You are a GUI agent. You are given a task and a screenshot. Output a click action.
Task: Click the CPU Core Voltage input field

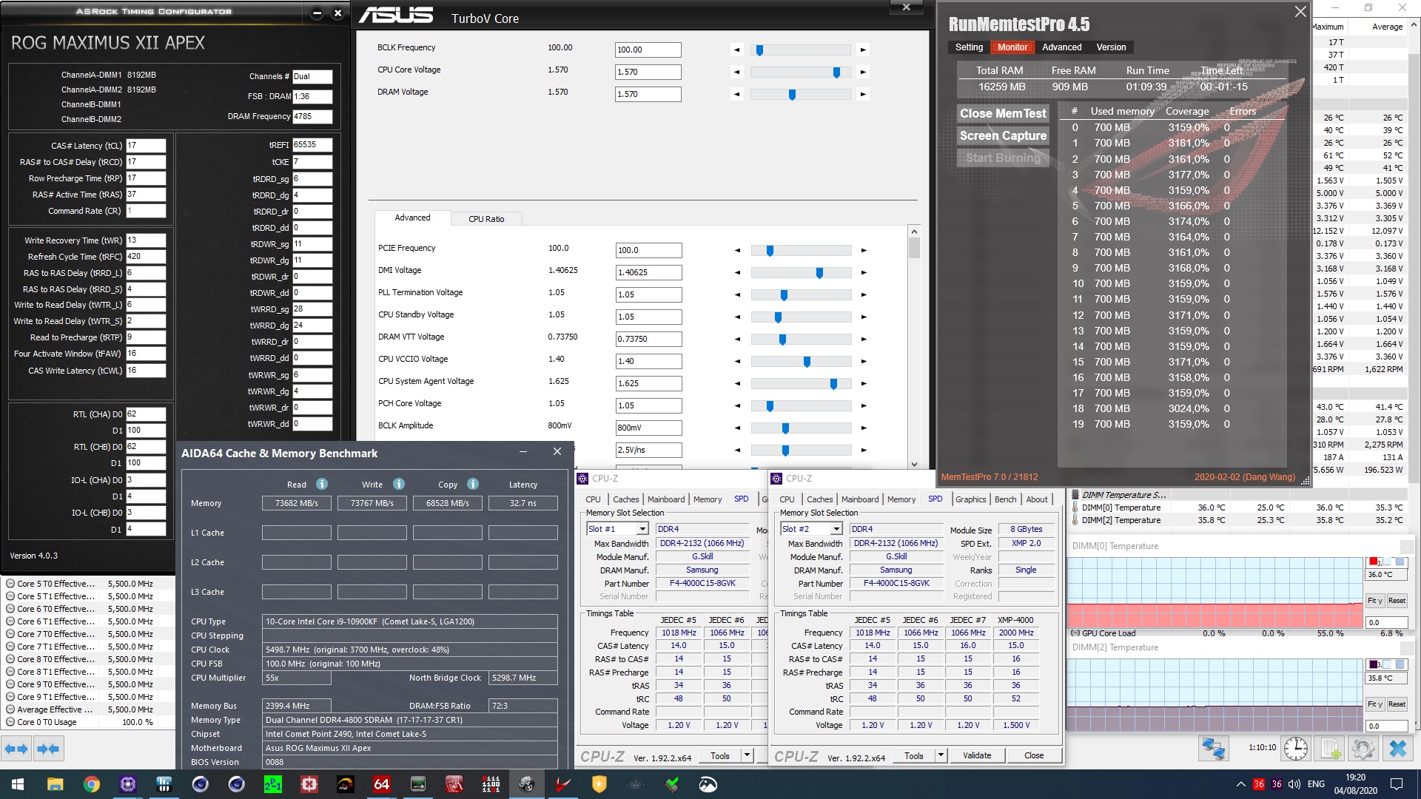648,72
